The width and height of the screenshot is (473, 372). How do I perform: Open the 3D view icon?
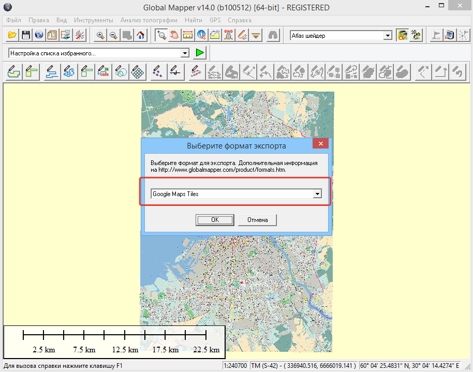tap(416, 35)
